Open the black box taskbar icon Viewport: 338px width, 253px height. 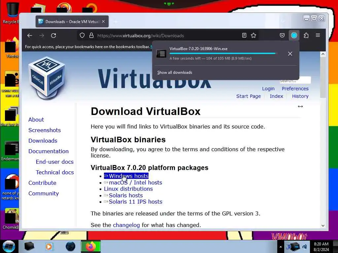29,246
